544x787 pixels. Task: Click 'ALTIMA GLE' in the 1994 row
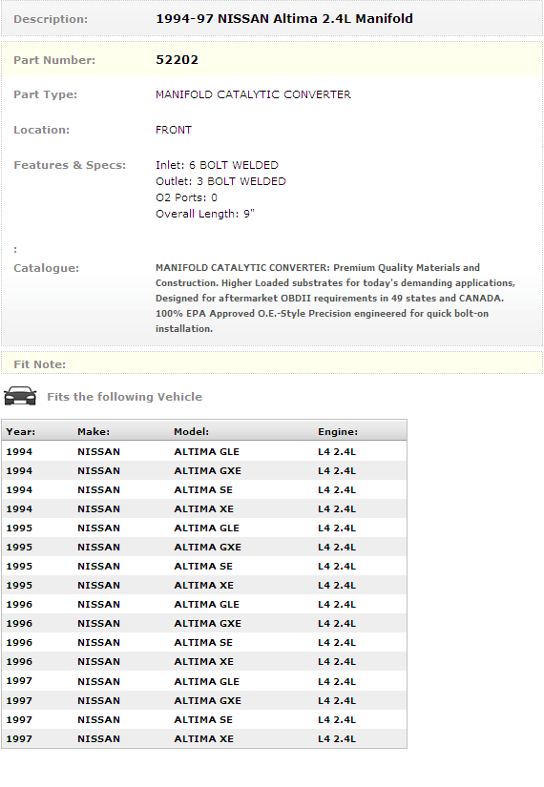206,452
